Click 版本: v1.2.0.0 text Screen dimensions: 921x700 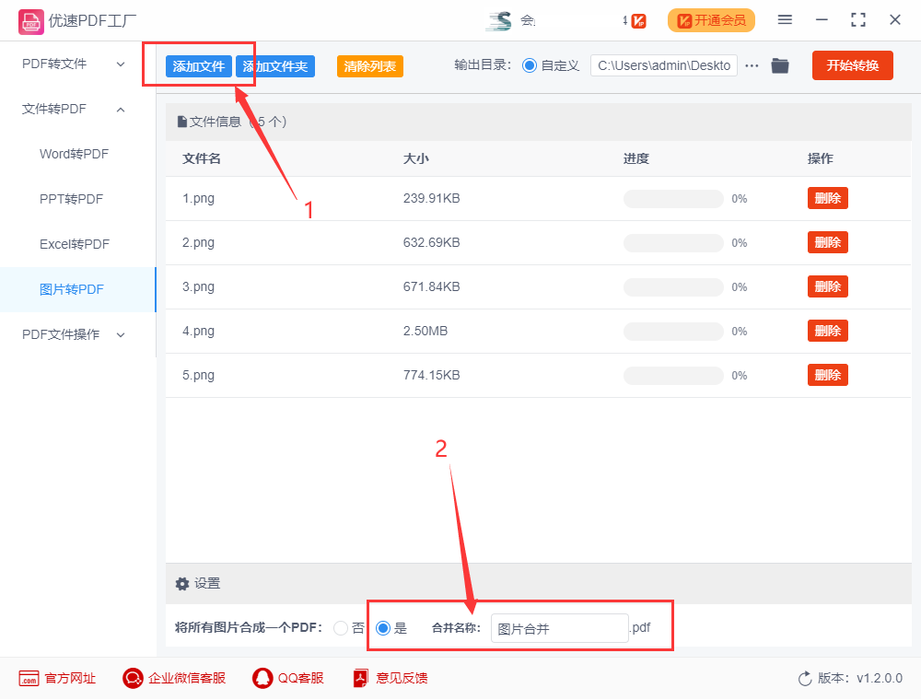(x=860, y=678)
